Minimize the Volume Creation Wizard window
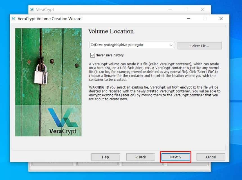This screenshot has height=180, width=242. click(189, 19)
